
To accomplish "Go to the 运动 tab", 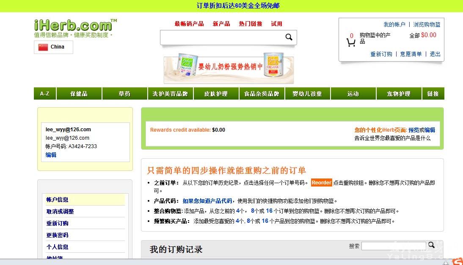I will (353, 94).
